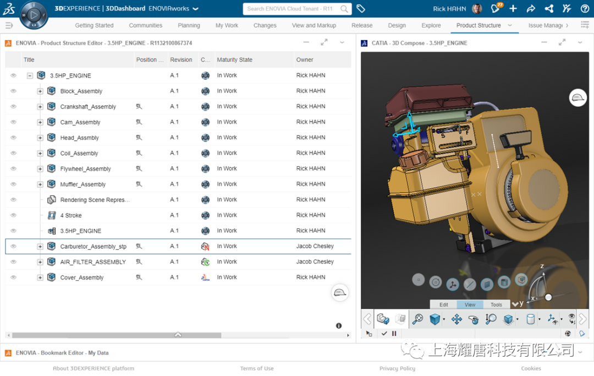This screenshot has height=376, width=594.
Task: Click helmet icon in Product Structure Editor
Action: coord(339,293)
